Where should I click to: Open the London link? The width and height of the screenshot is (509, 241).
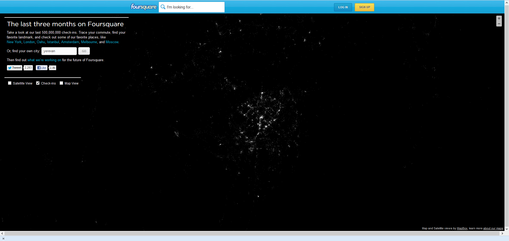(29, 42)
